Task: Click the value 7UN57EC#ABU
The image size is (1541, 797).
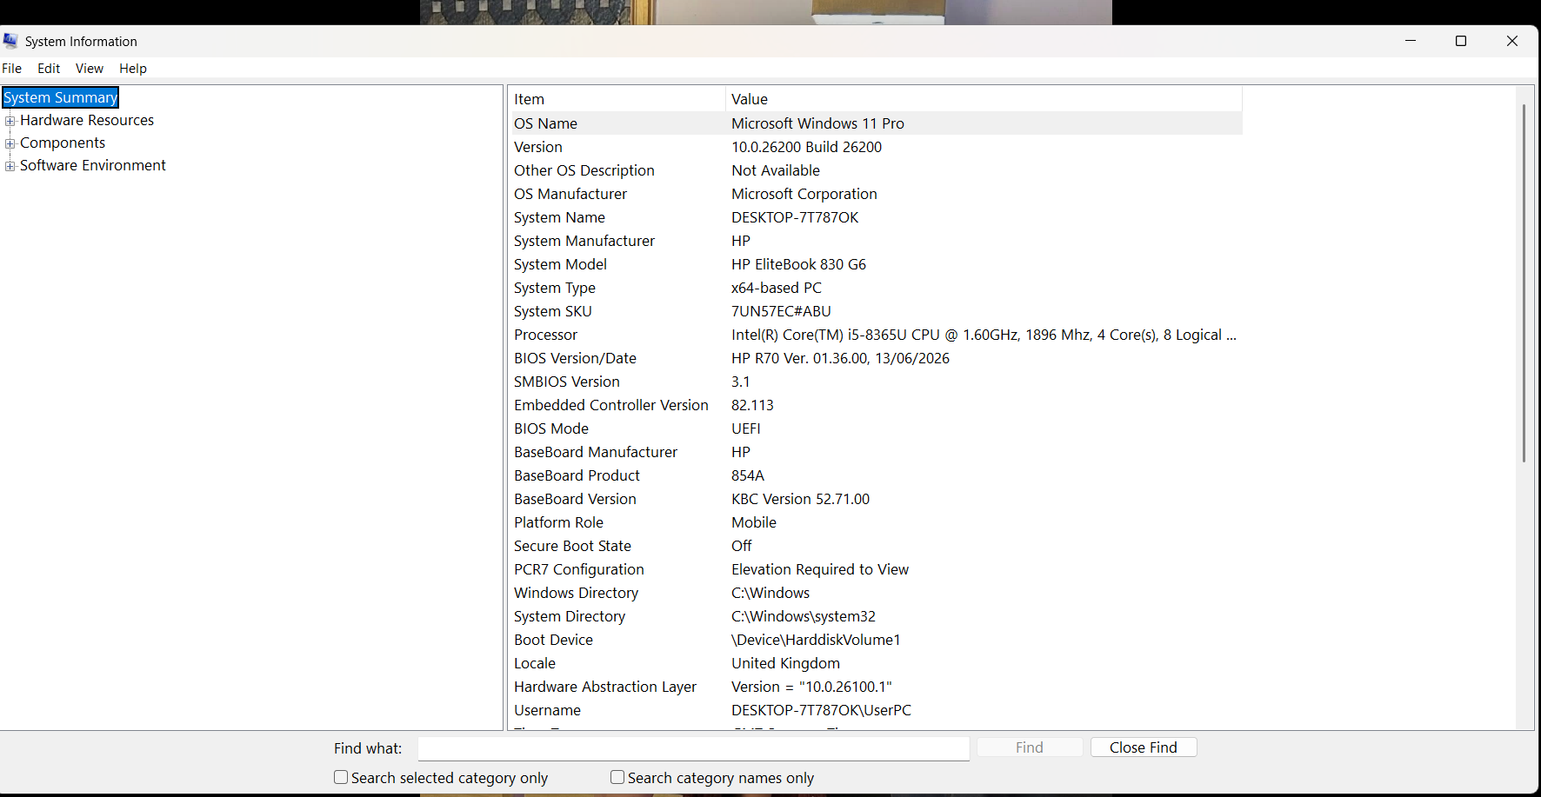Action: pyautogui.click(x=781, y=311)
